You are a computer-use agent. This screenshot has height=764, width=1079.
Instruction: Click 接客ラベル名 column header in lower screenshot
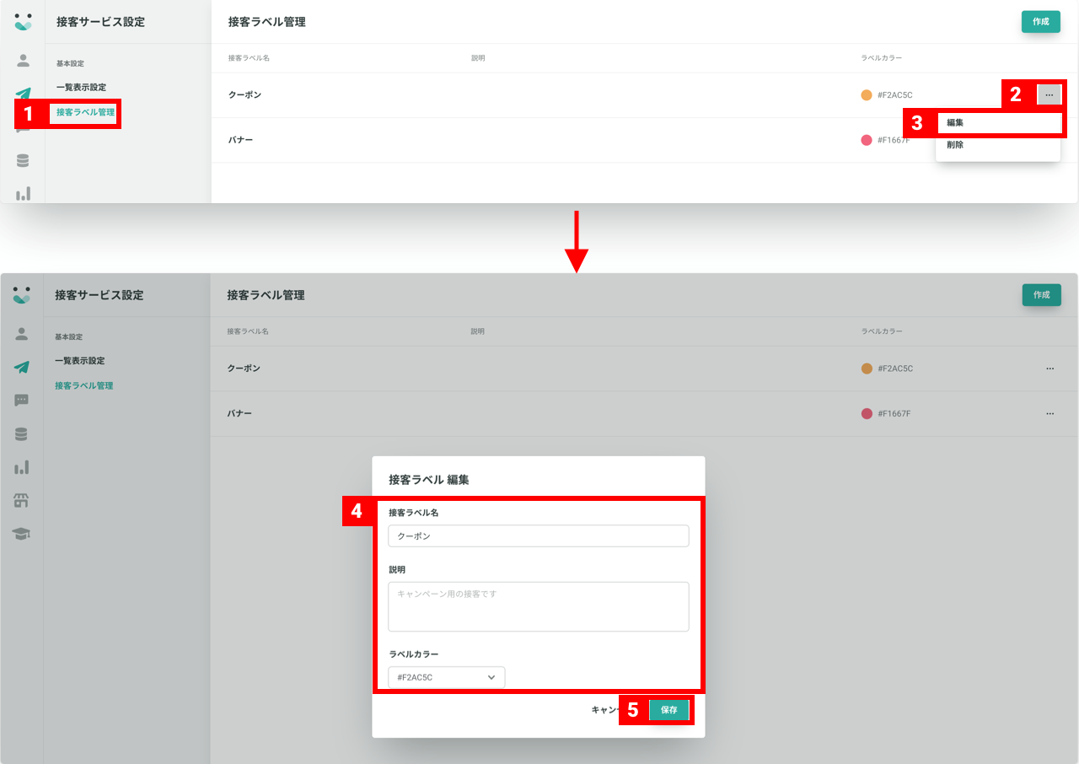pos(248,331)
